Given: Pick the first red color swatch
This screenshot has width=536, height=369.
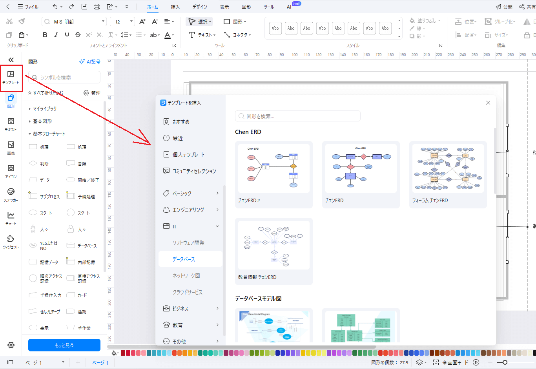Looking at the screenshot, I should pos(123,353).
